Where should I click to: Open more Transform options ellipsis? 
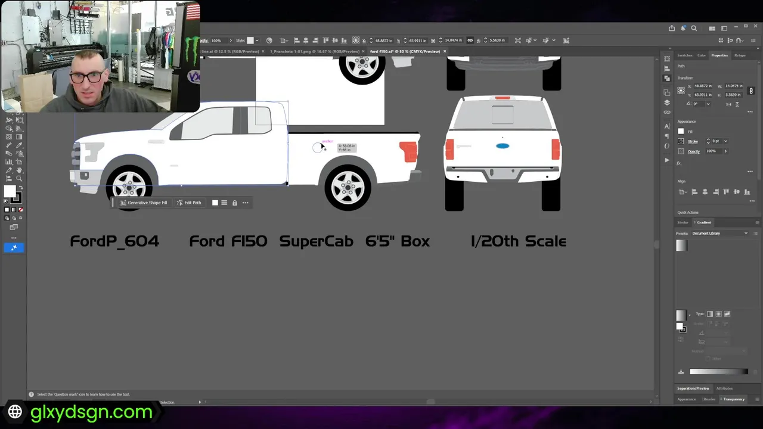click(750, 112)
